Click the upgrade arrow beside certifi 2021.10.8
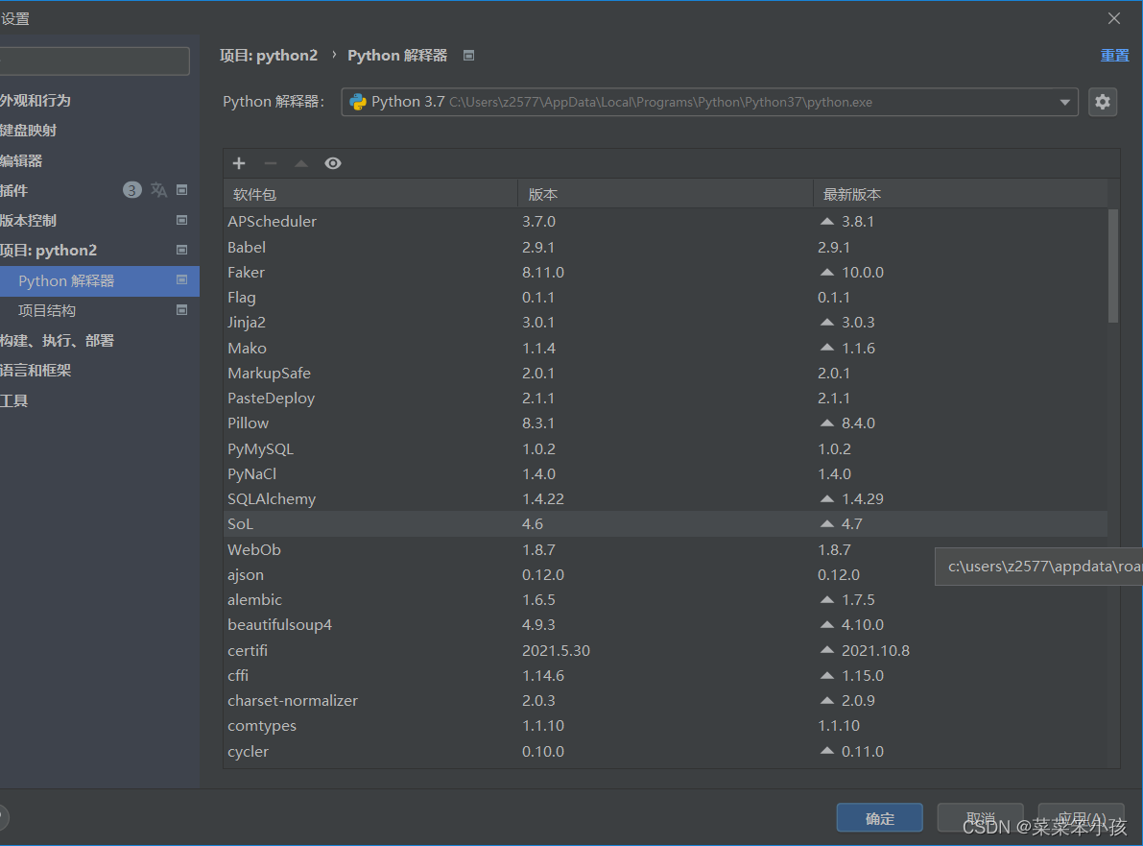 pos(826,650)
